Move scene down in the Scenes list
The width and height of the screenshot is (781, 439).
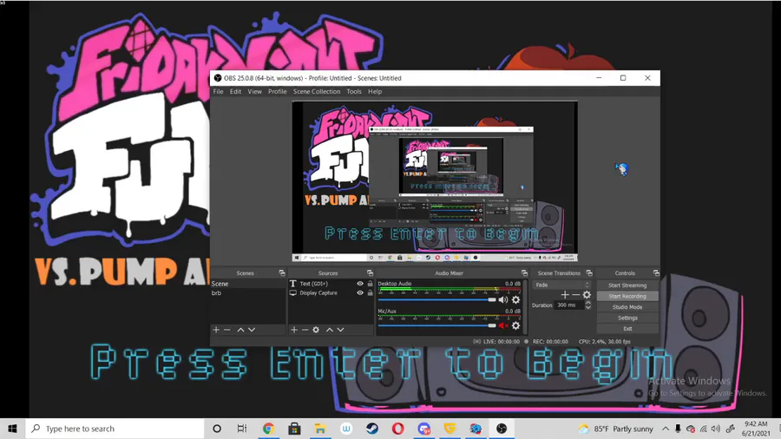(252, 330)
